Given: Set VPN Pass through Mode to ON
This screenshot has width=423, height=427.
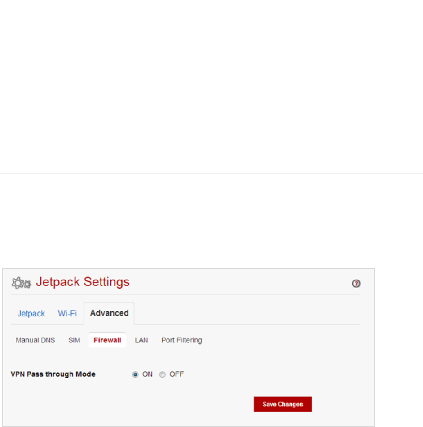Looking at the screenshot, I should pyautogui.click(x=135, y=374).
